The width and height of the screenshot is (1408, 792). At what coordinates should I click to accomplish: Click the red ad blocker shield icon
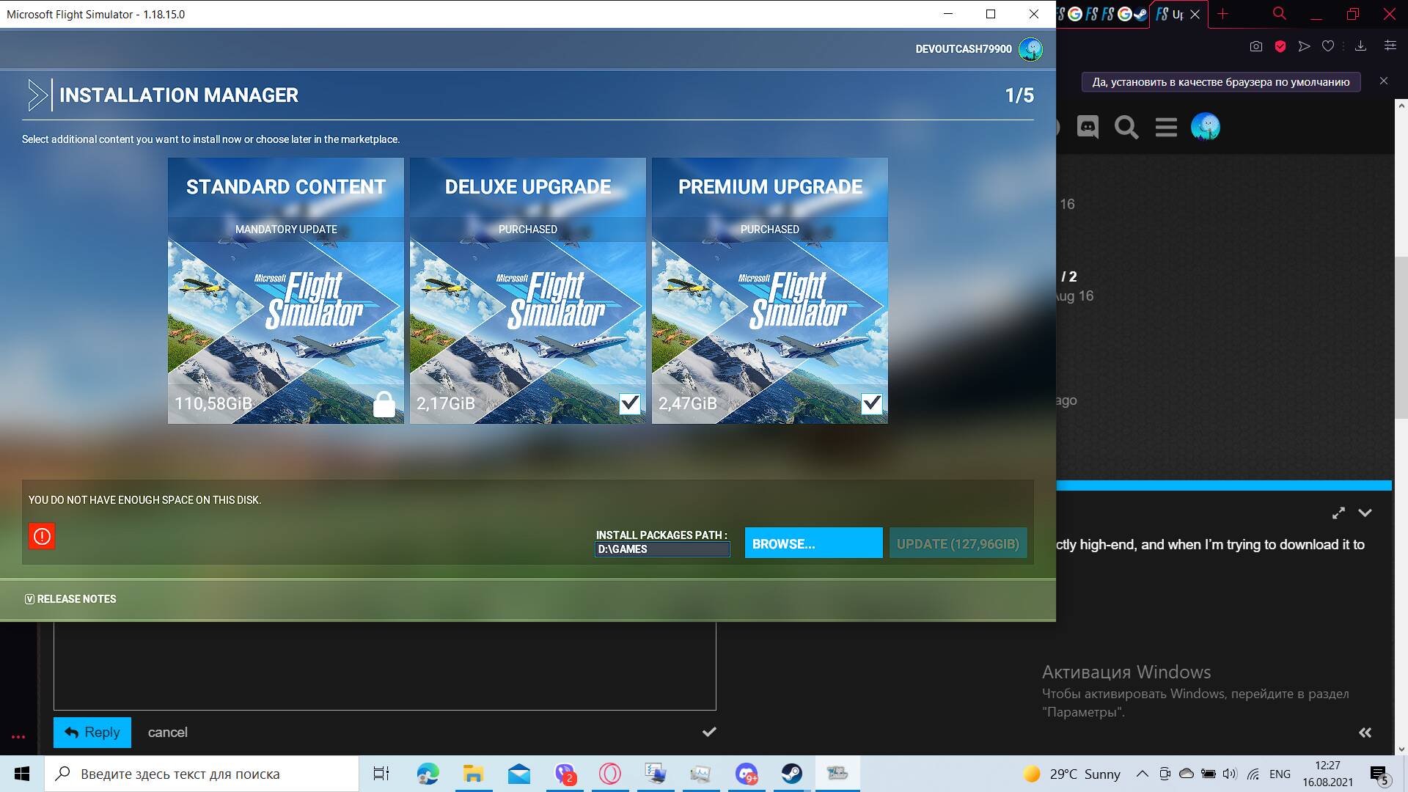1280,46
